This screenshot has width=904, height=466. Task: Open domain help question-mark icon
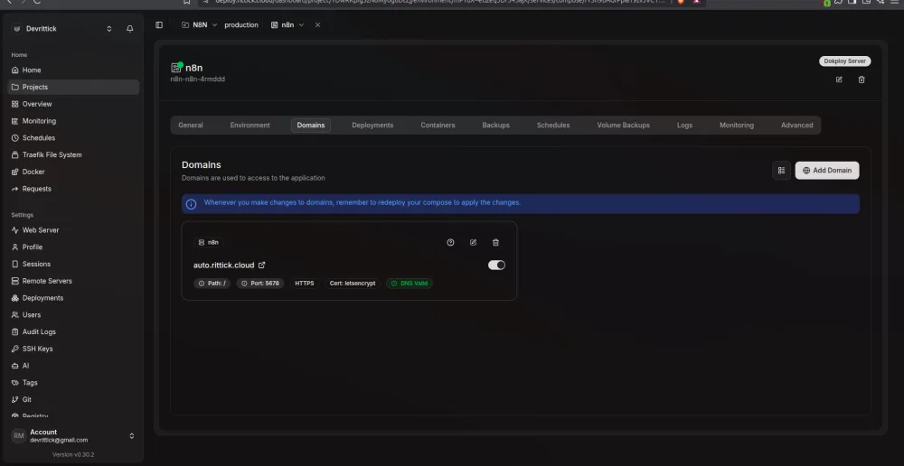[x=451, y=243]
